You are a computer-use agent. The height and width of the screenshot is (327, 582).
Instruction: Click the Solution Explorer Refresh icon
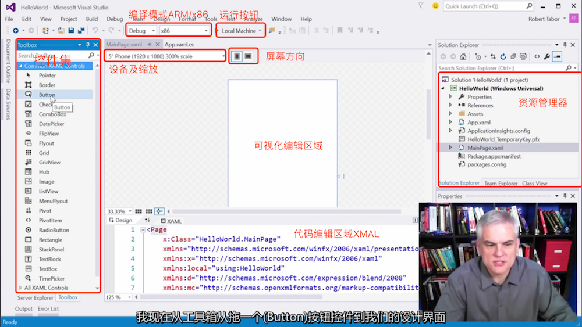(x=503, y=57)
